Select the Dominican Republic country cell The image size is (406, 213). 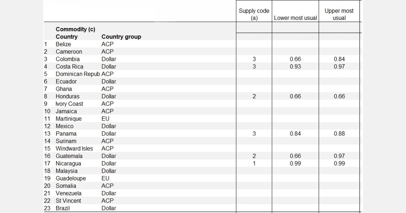point(78,74)
